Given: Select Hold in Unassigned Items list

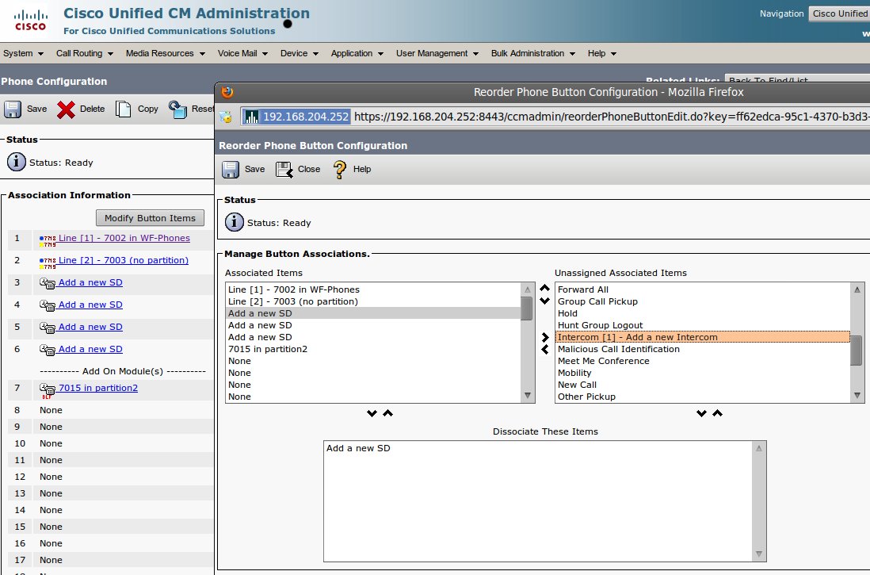Looking at the screenshot, I should pyautogui.click(x=703, y=313).
